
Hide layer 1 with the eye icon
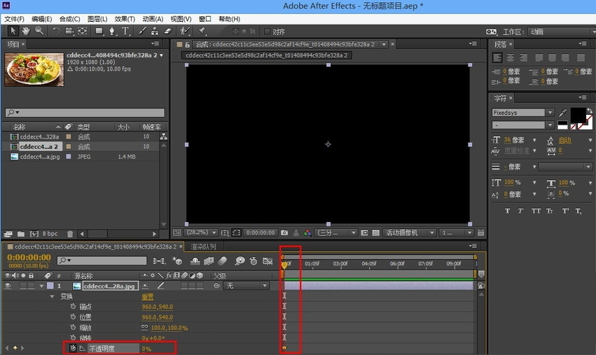pos(8,286)
